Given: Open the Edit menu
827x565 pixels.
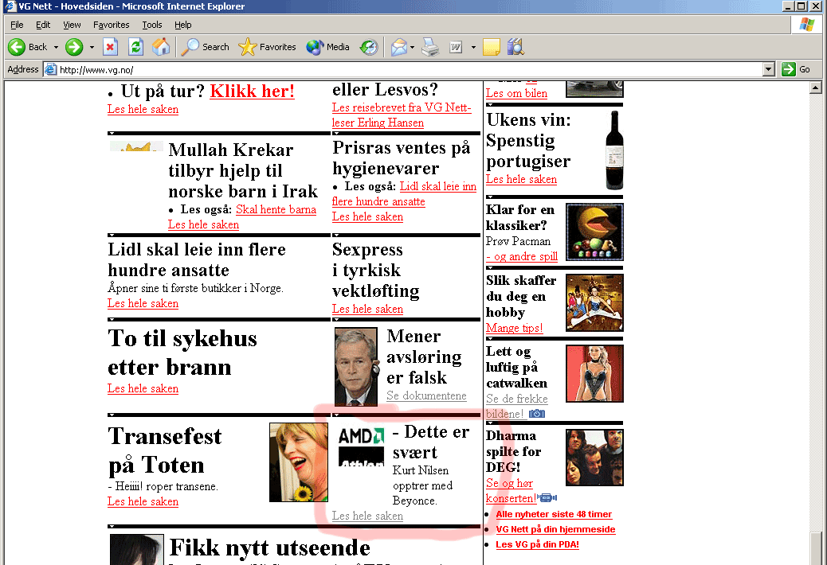Looking at the screenshot, I should click(x=43, y=25).
